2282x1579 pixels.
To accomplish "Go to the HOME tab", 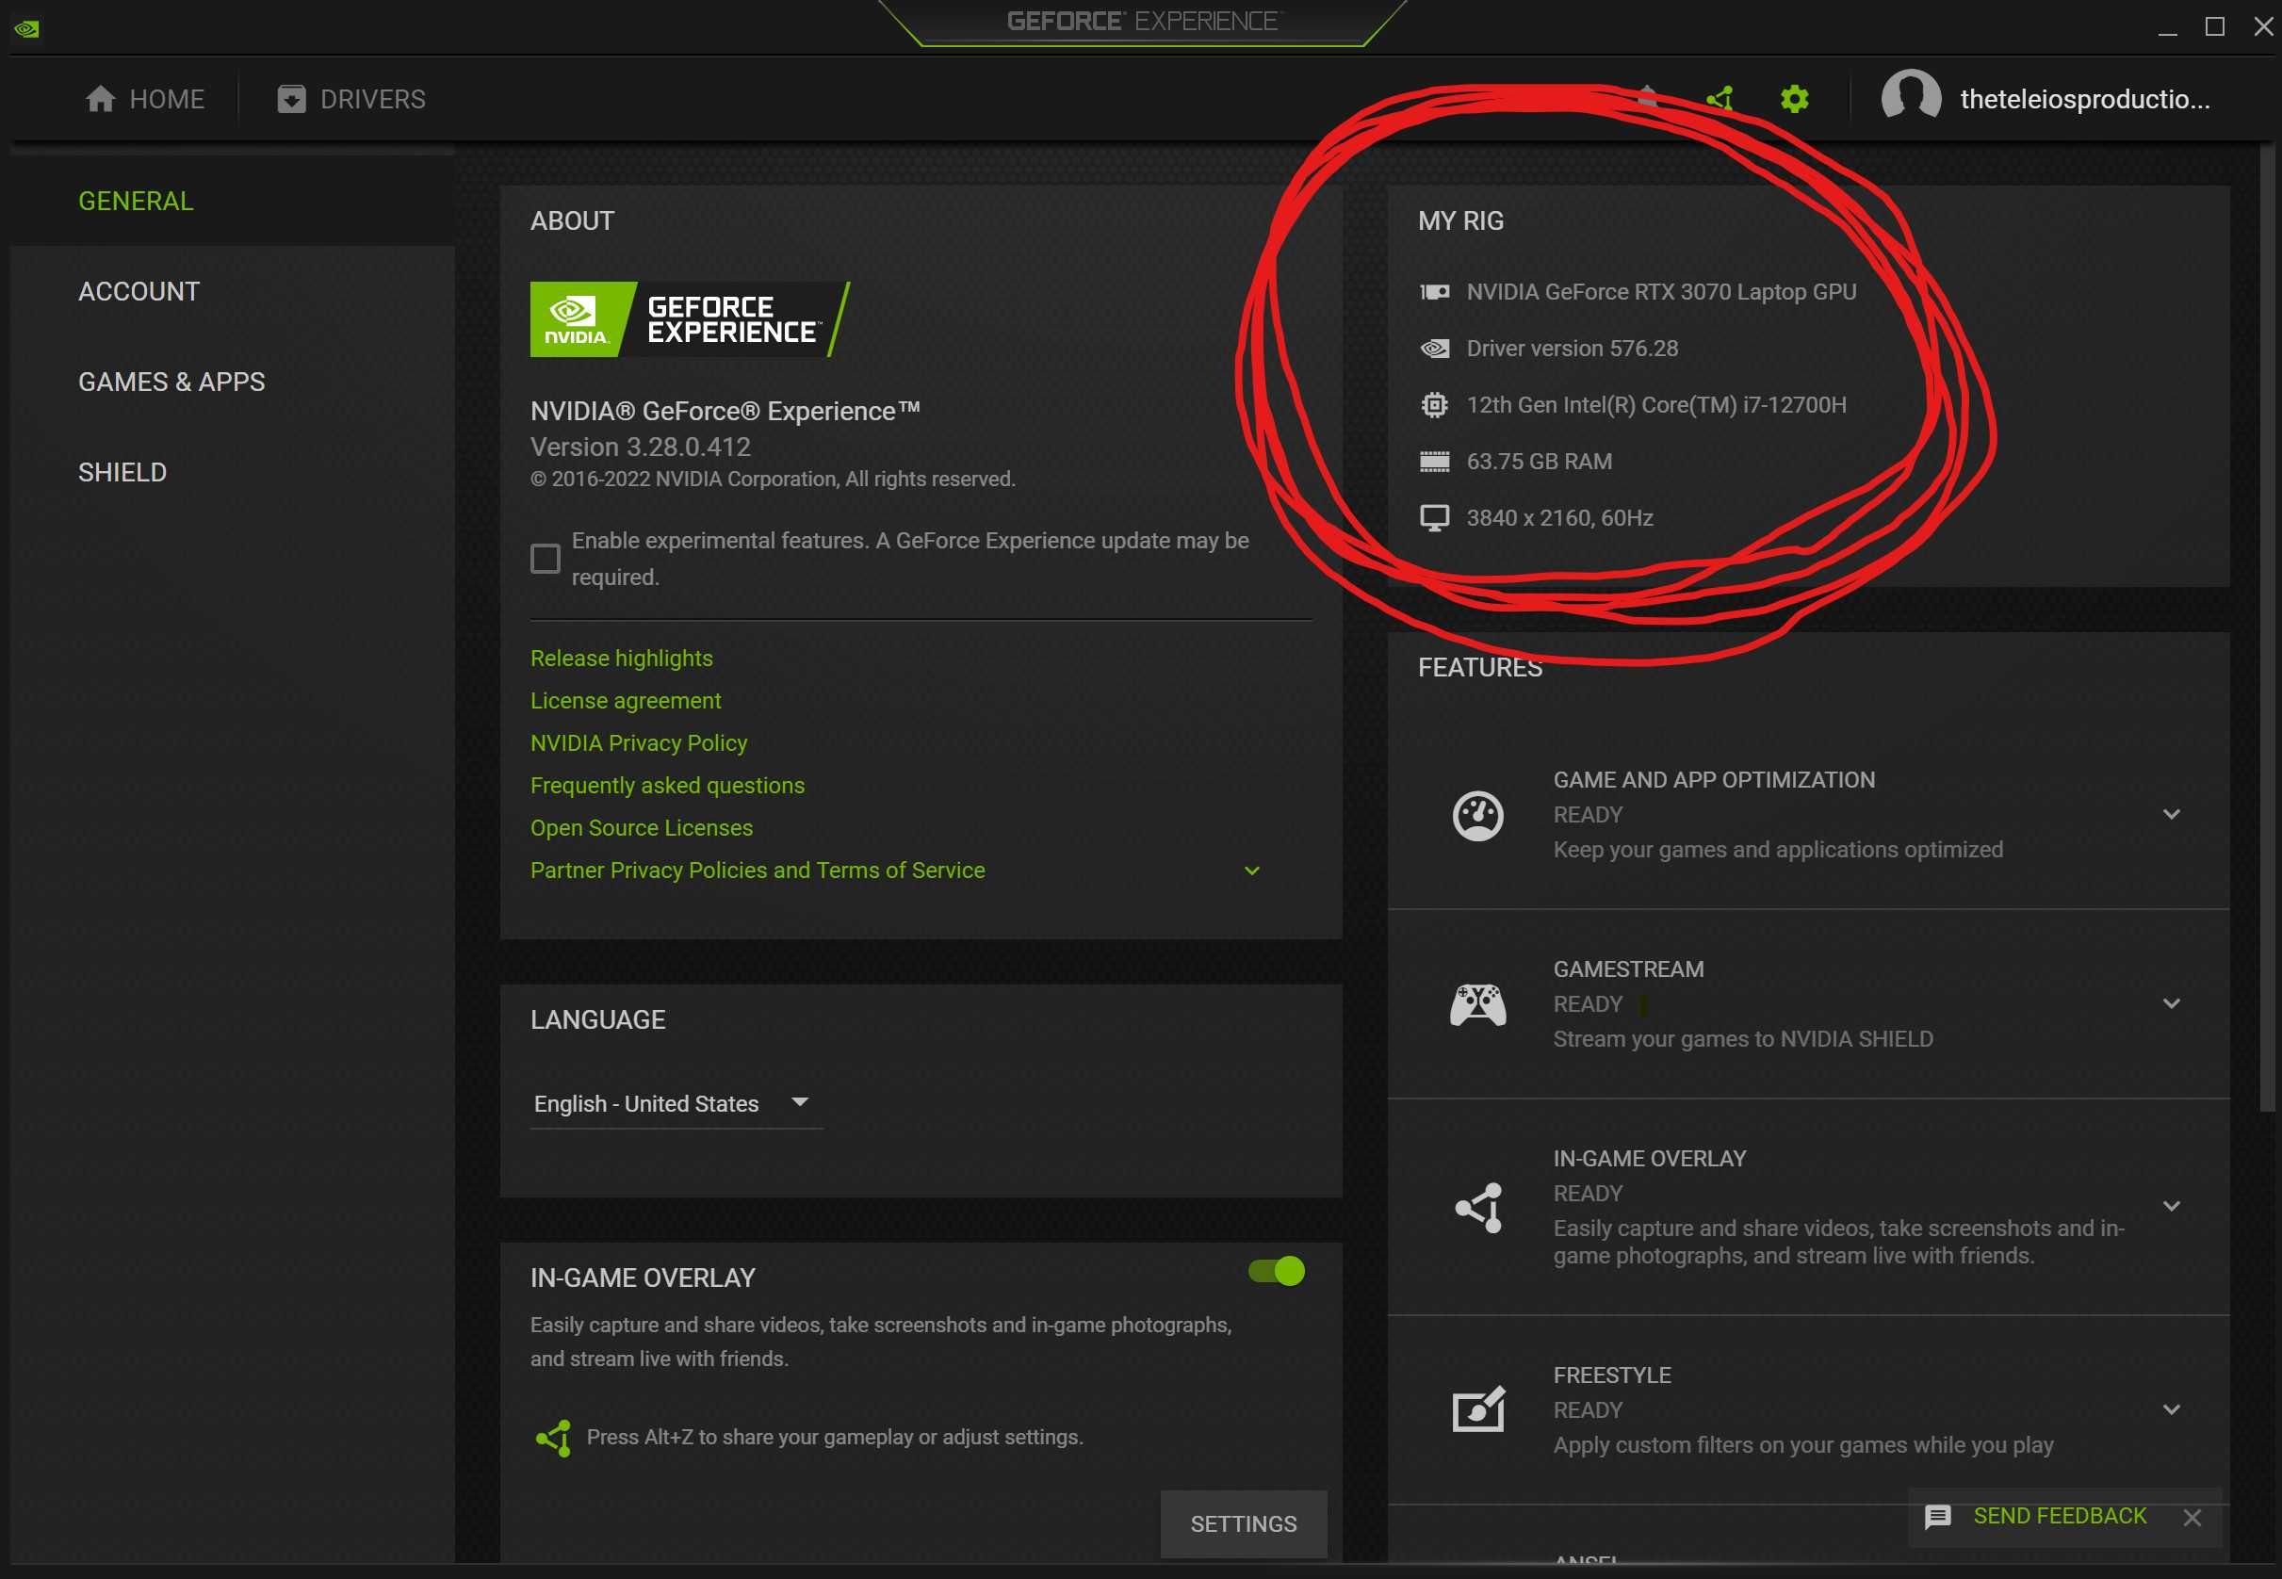I will pos(144,99).
